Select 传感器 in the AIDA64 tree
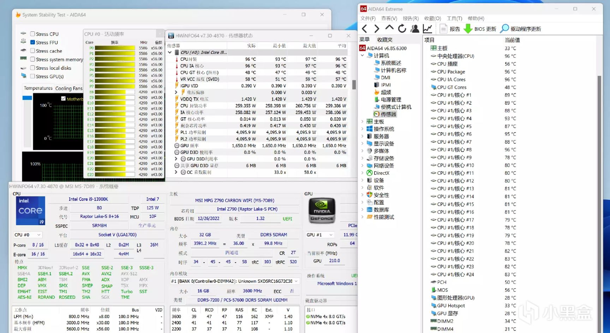The height and width of the screenshot is (333, 610). click(388, 114)
